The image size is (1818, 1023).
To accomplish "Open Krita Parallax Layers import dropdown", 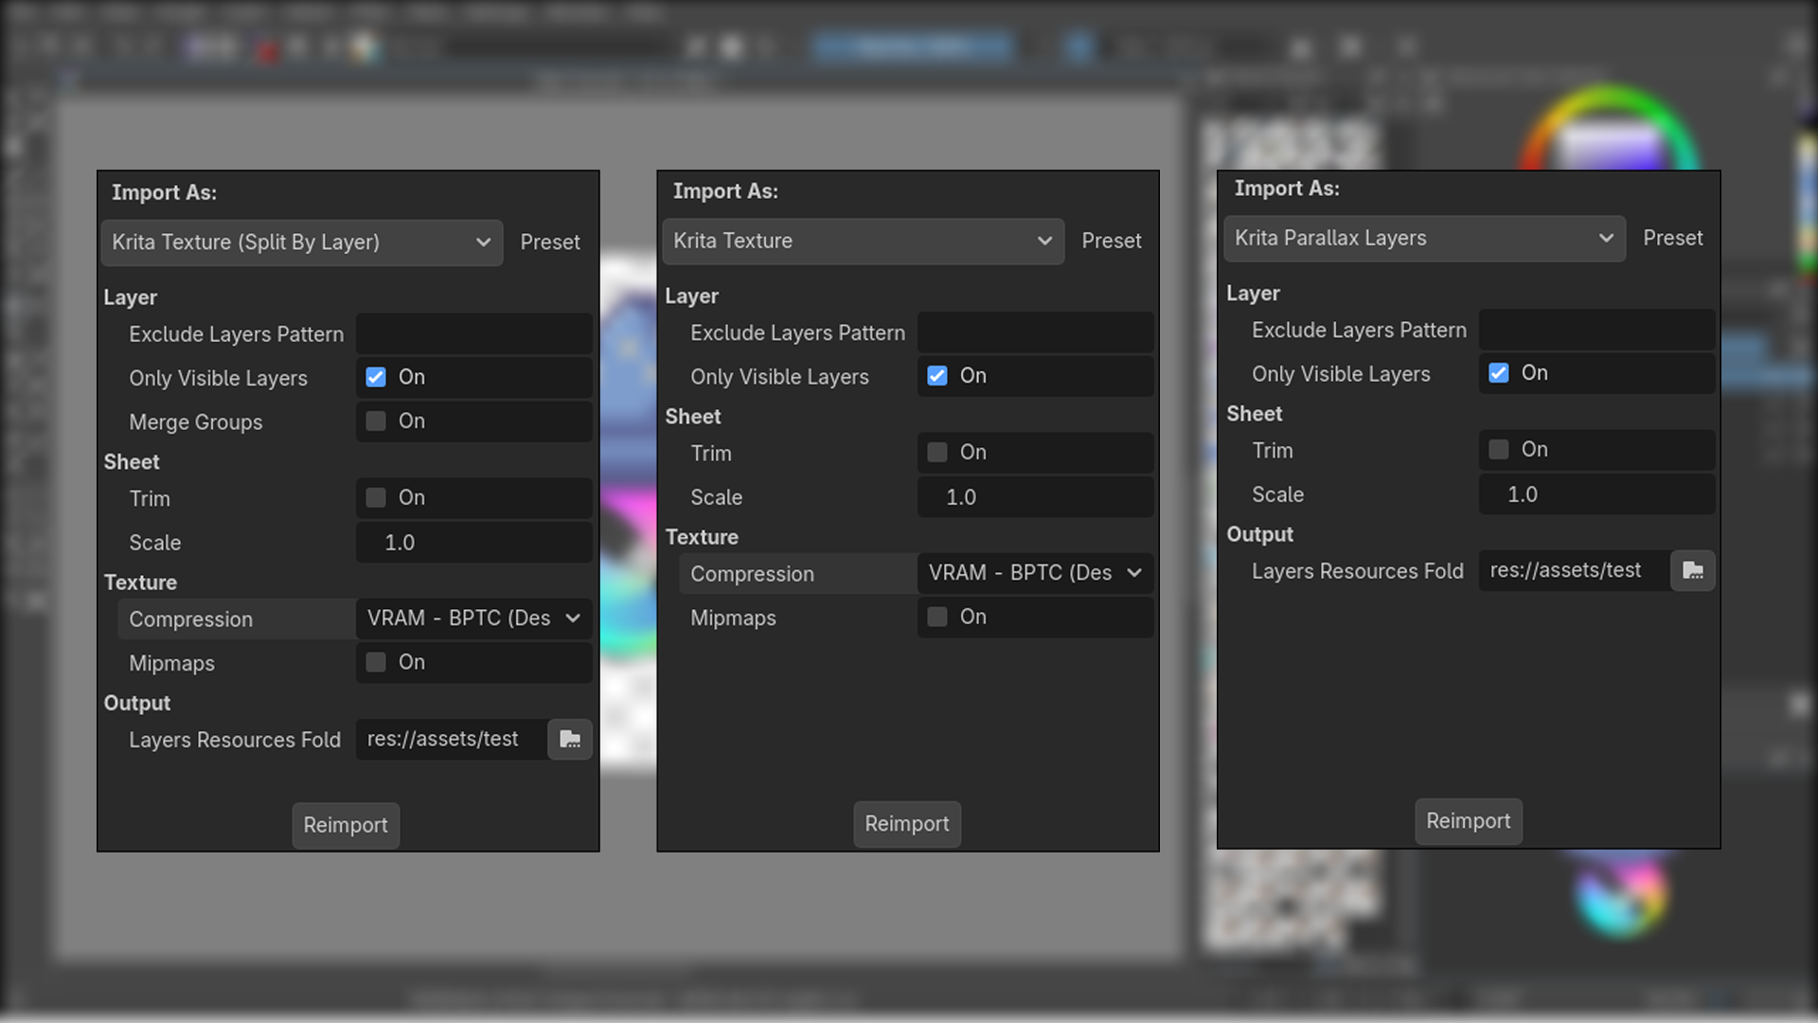I will point(1425,239).
